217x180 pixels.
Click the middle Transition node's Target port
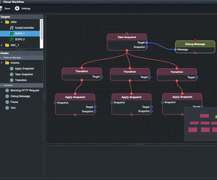point(150,77)
